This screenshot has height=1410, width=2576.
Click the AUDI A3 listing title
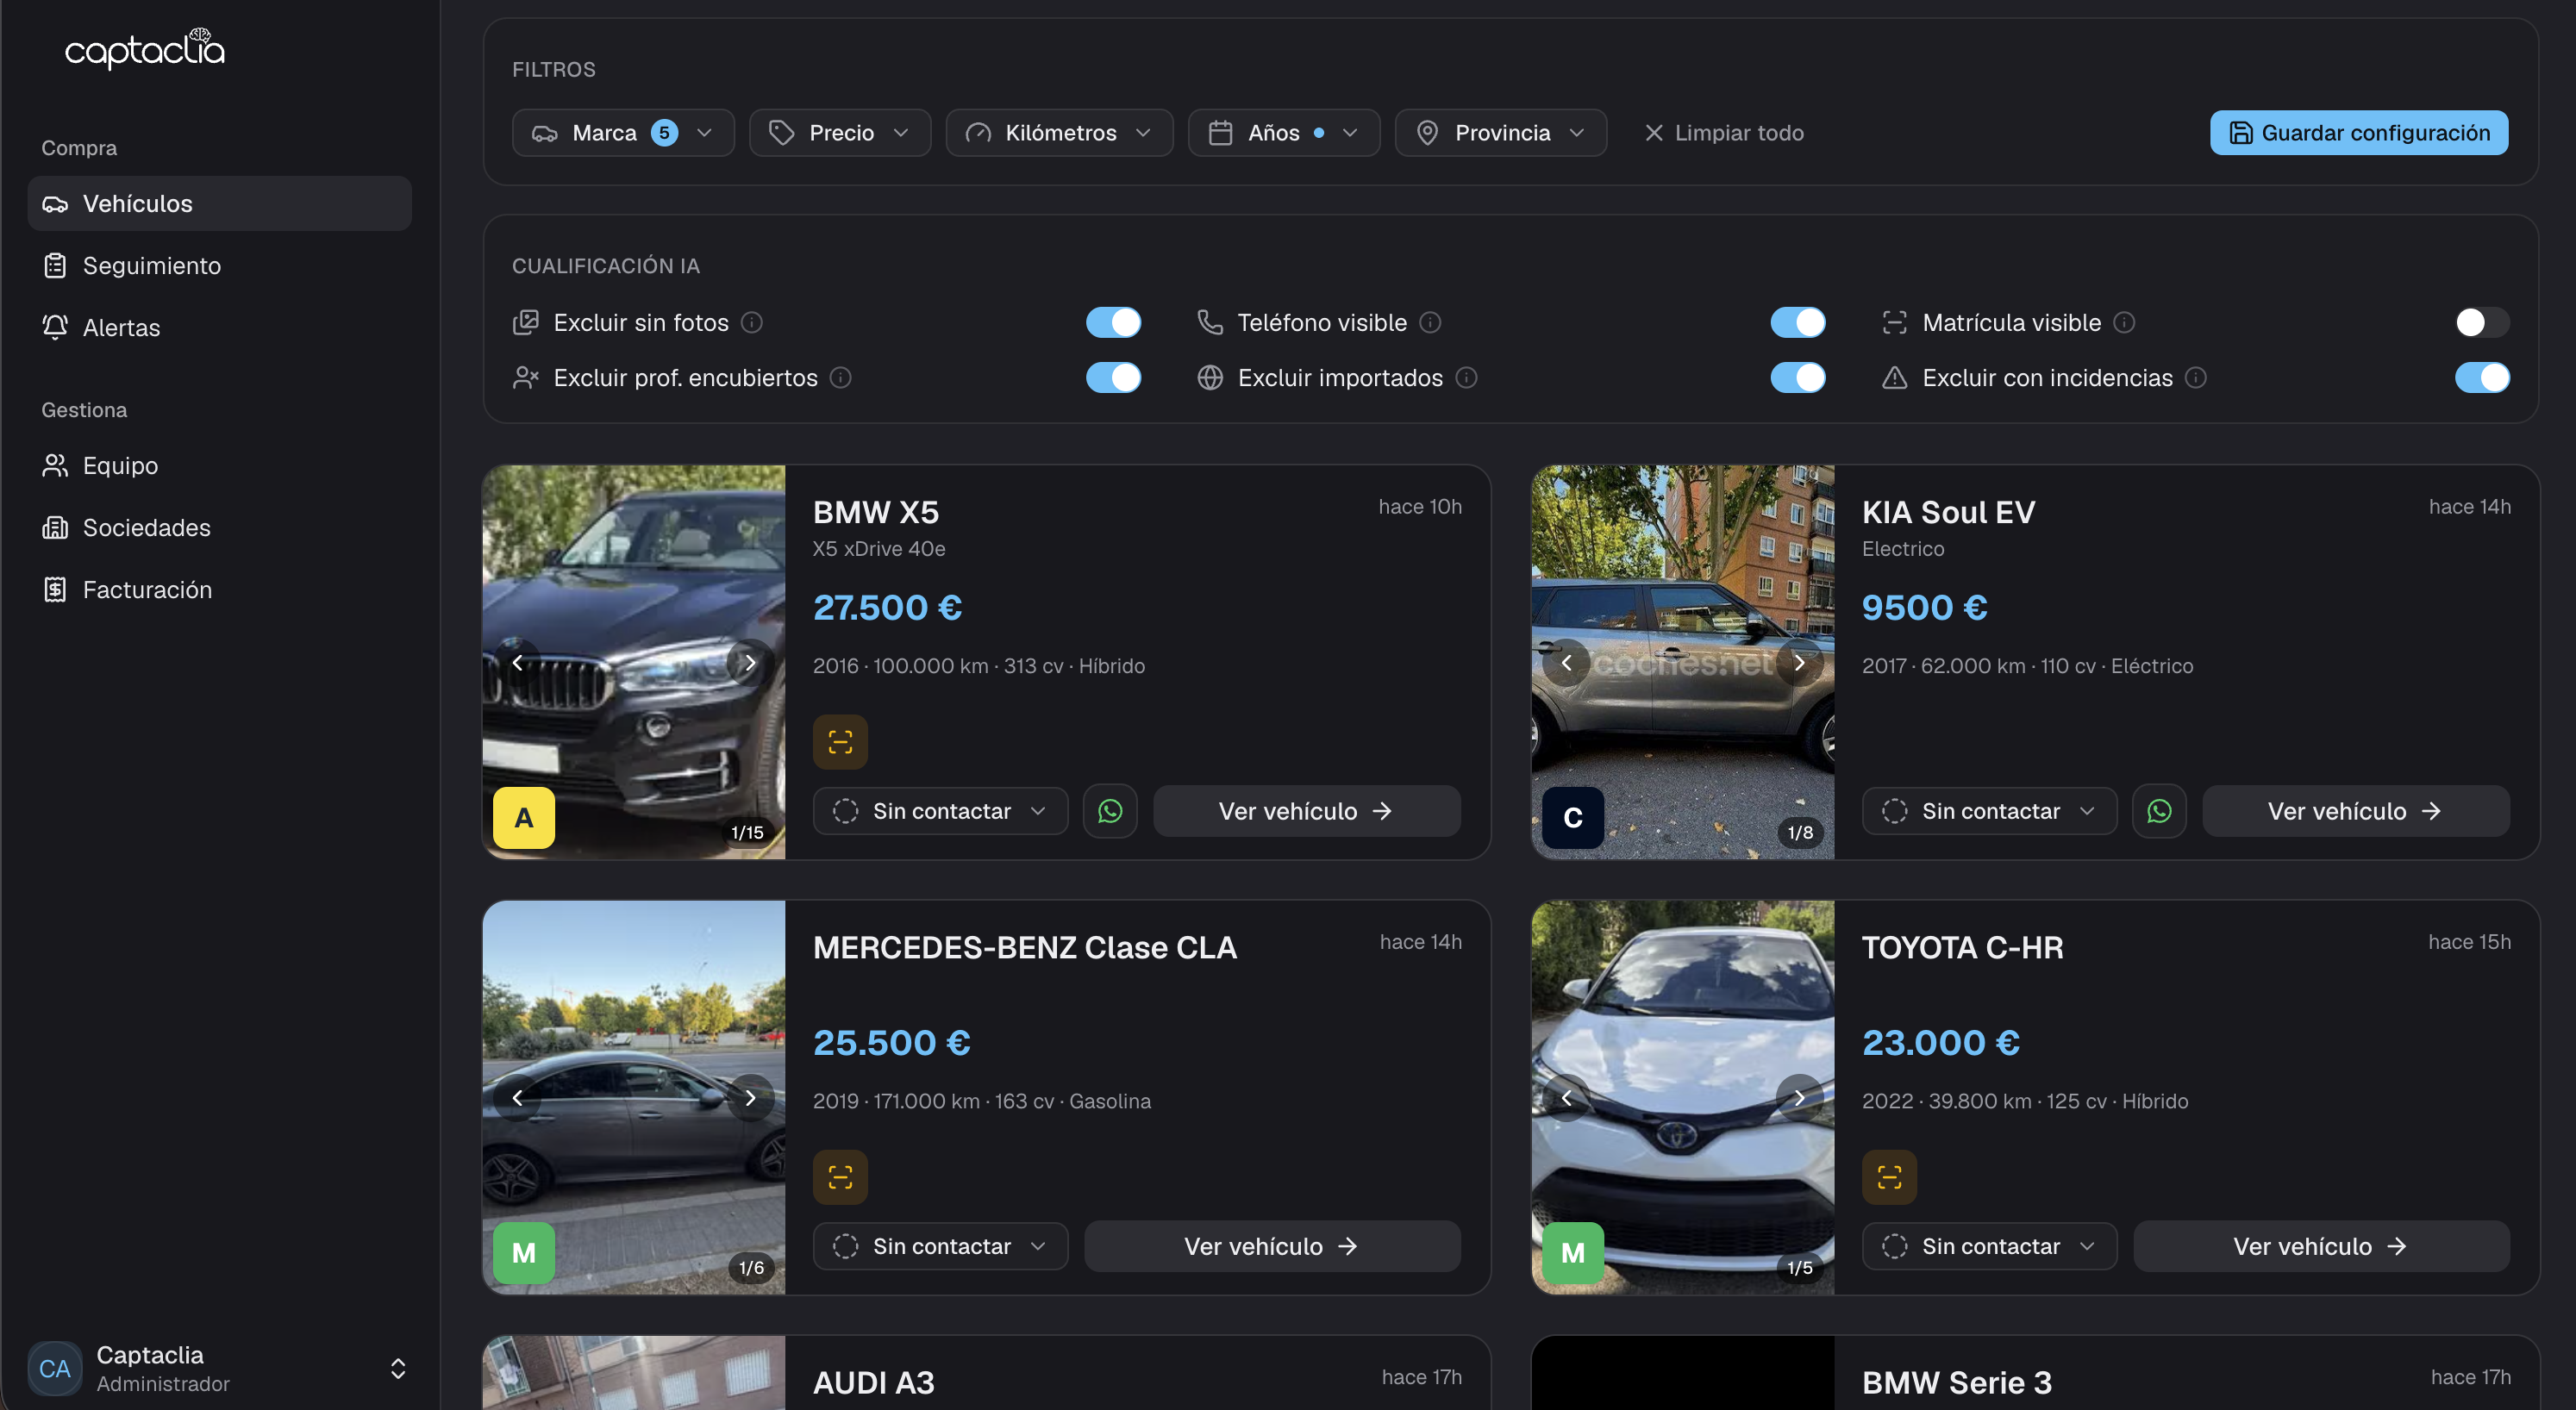pyautogui.click(x=874, y=1383)
